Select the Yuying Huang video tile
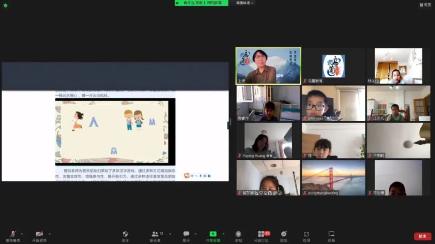 (268, 141)
